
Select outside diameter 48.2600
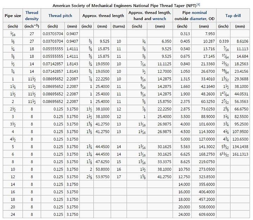(208, 94)
